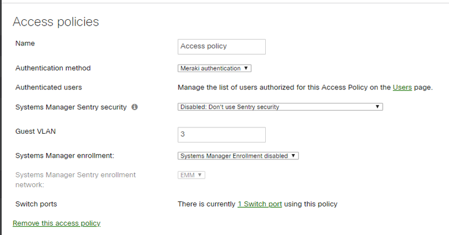Viewport: 449px width, 235px height.
Task: Click the Name input field
Action: click(221, 47)
